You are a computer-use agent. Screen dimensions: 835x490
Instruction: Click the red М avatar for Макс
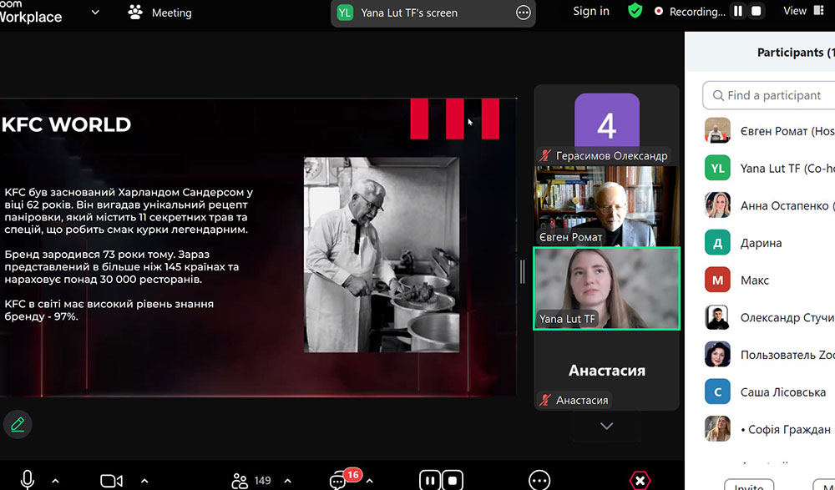click(717, 280)
